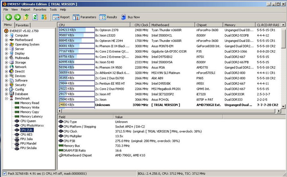Click the Field column header
Screen dimensions: 287x177
[x=85, y=117]
